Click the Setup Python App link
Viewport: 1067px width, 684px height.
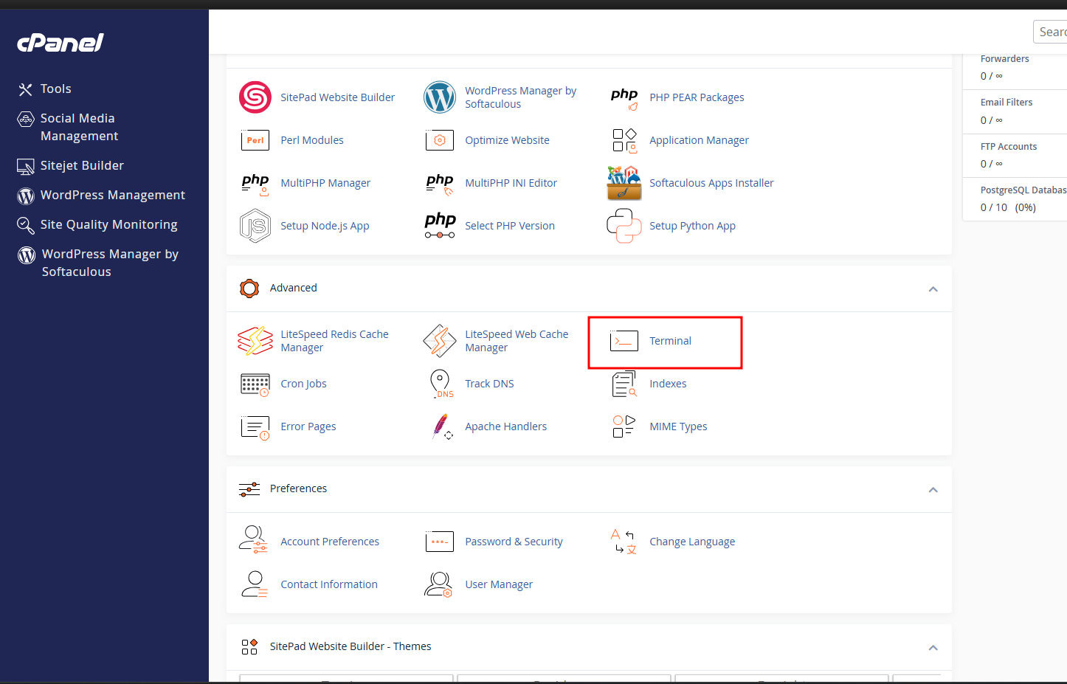pyautogui.click(x=692, y=226)
